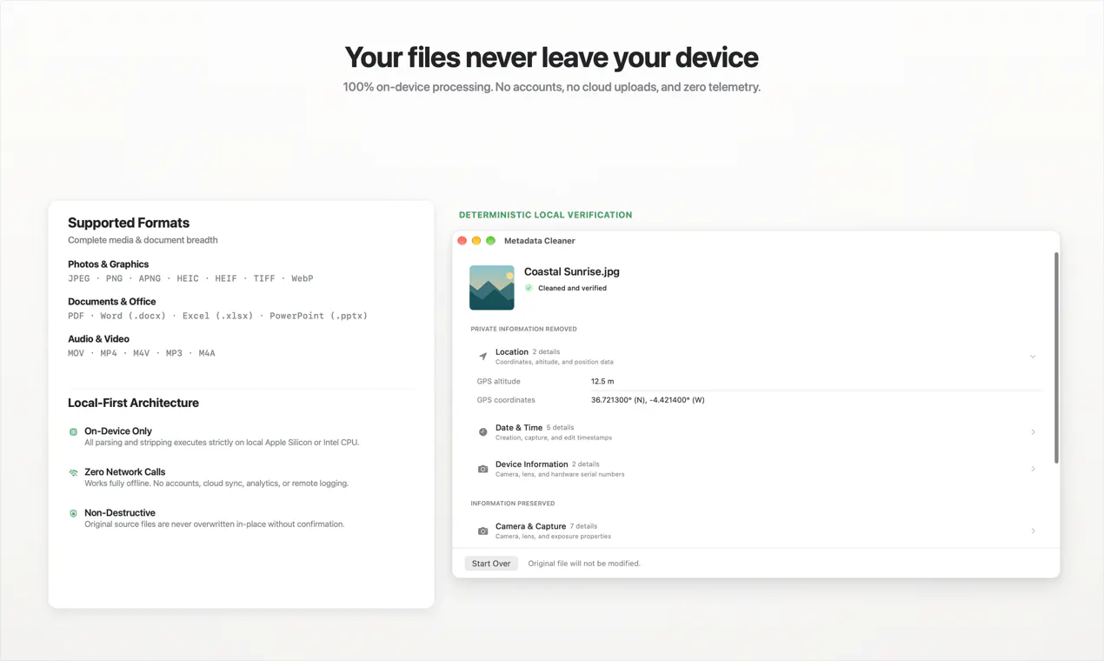Click the green Cleaned and verified checkmark
1104x661 pixels.
tap(529, 288)
